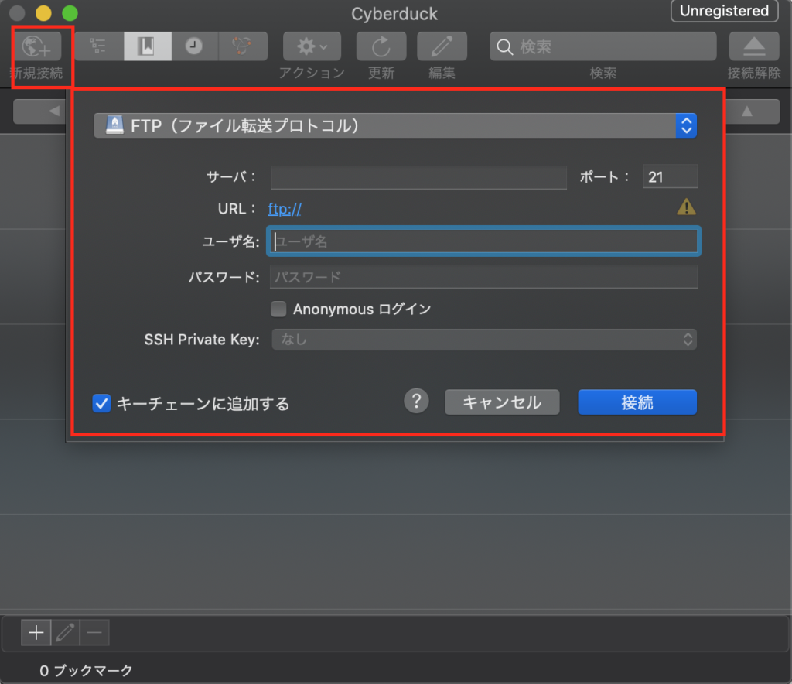The width and height of the screenshot is (792, 684).
Task: Click the yellow warning triangle icon
Action: 687,207
